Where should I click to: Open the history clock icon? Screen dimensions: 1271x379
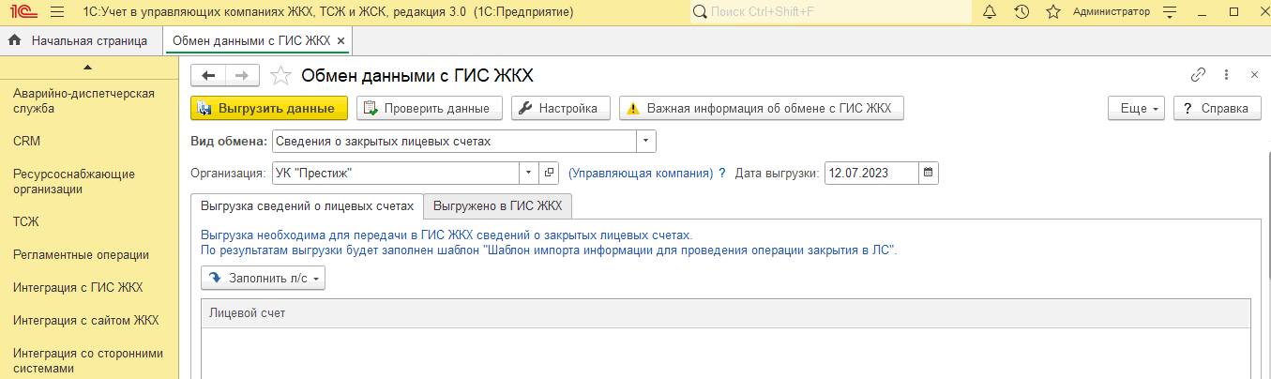[1021, 12]
